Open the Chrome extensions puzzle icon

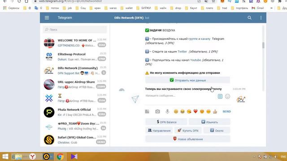[x=279, y=1]
